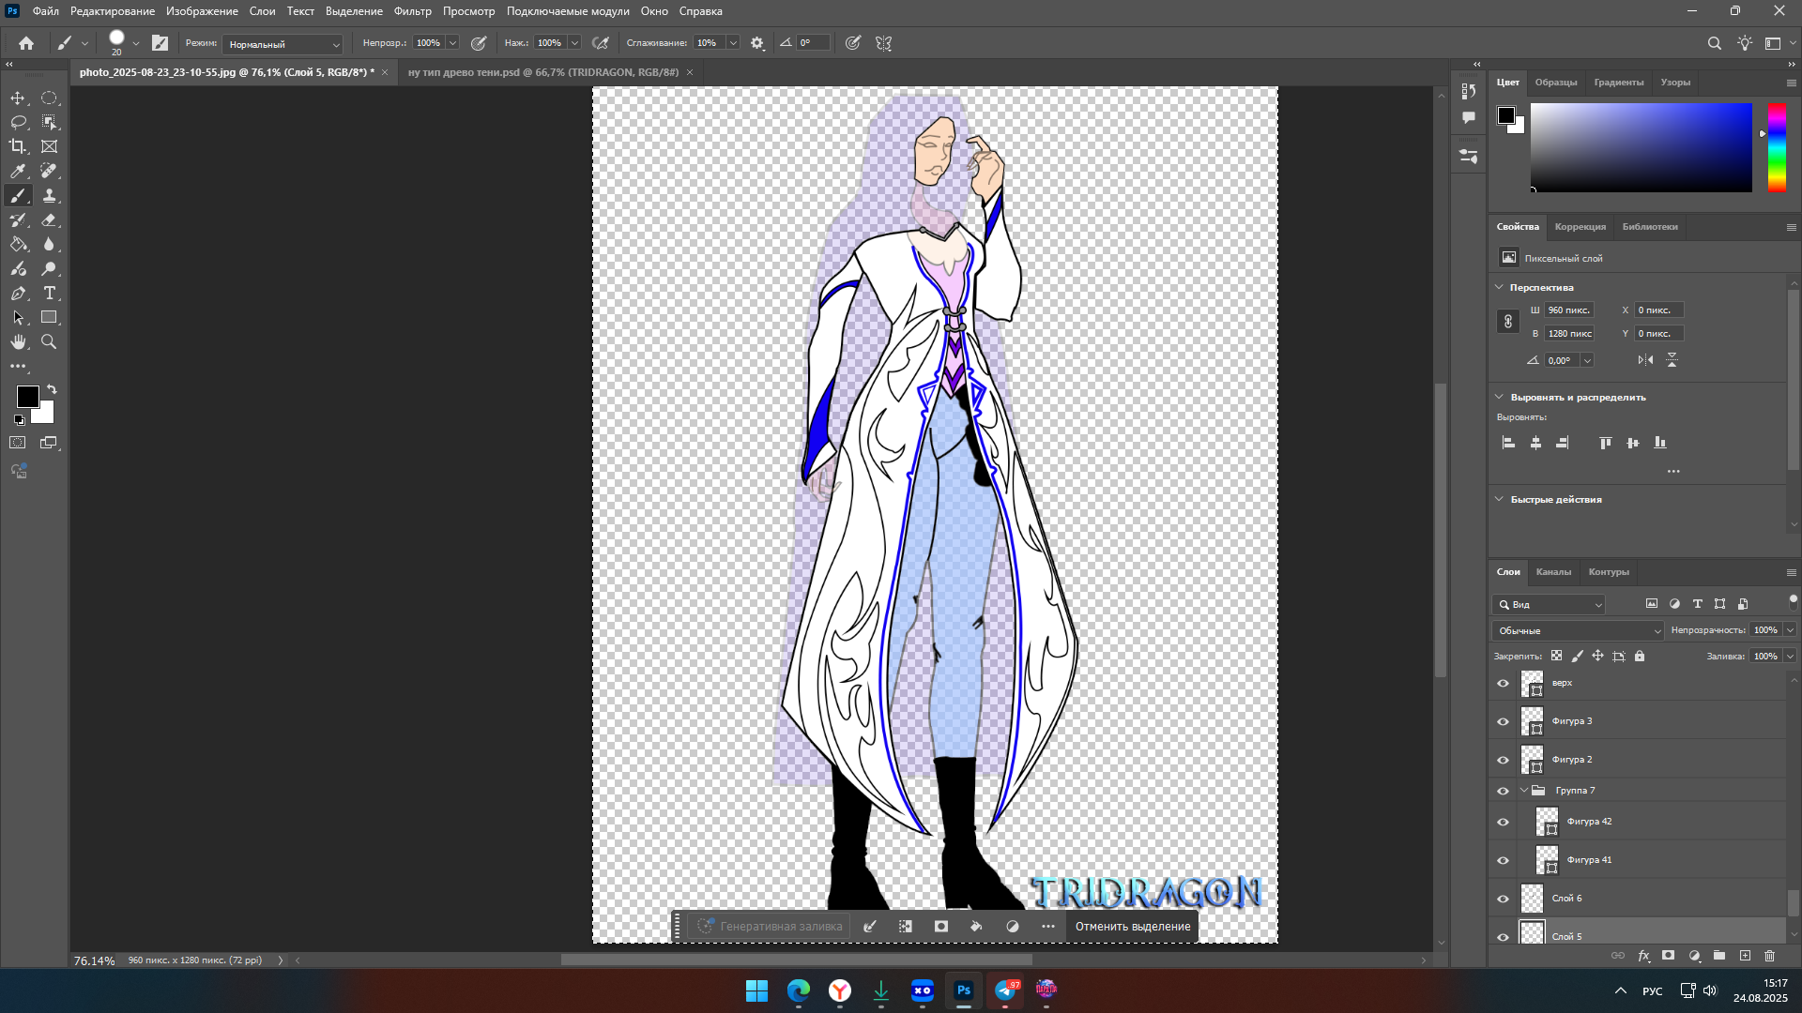Hide the Группа 7 group
The width and height of the screenshot is (1802, 1013).
1503,791
